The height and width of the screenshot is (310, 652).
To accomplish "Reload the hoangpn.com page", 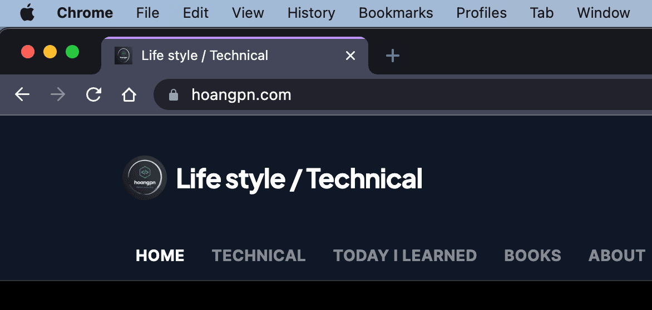I will 93,95.
